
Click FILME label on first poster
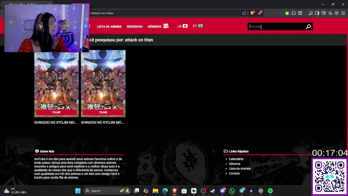56,112
